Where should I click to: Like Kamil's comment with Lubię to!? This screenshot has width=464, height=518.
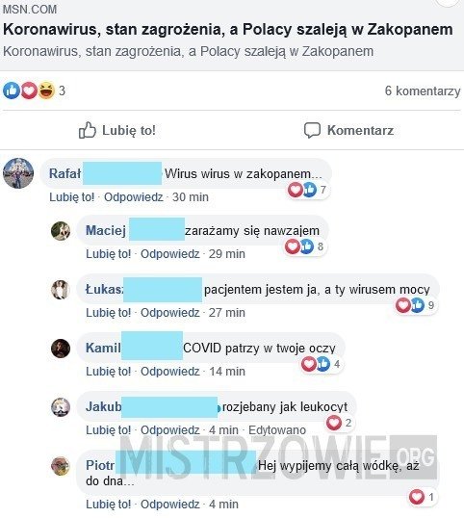[109, 372]
